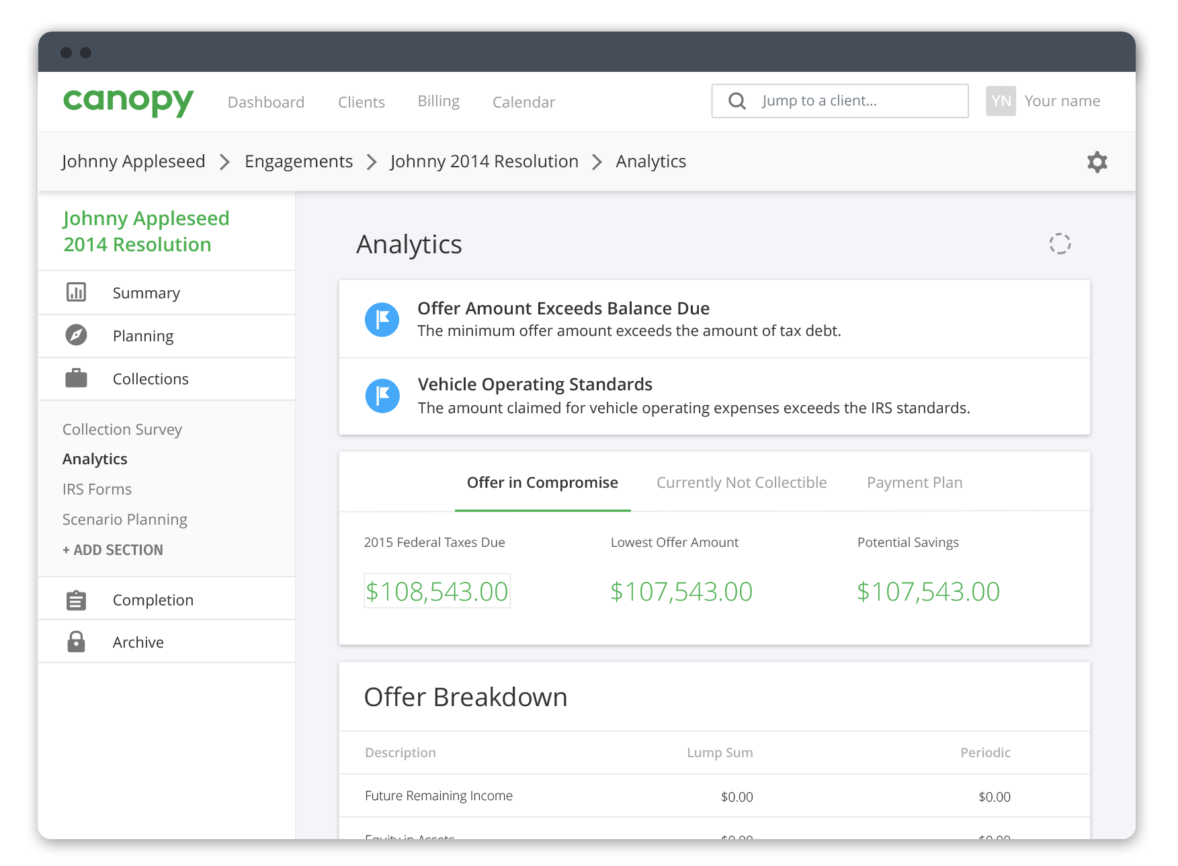Click the flag icon beside Offer Amount Exceeds Balance Due
The height and width of the screenshot is (866, 1178).
coord(382,319)
